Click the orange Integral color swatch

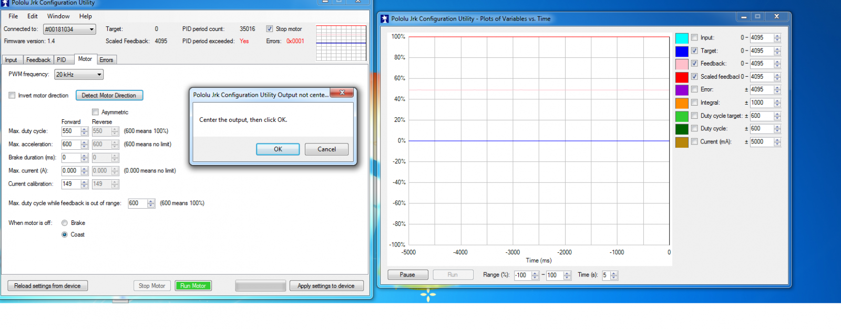tap(682, 103)
